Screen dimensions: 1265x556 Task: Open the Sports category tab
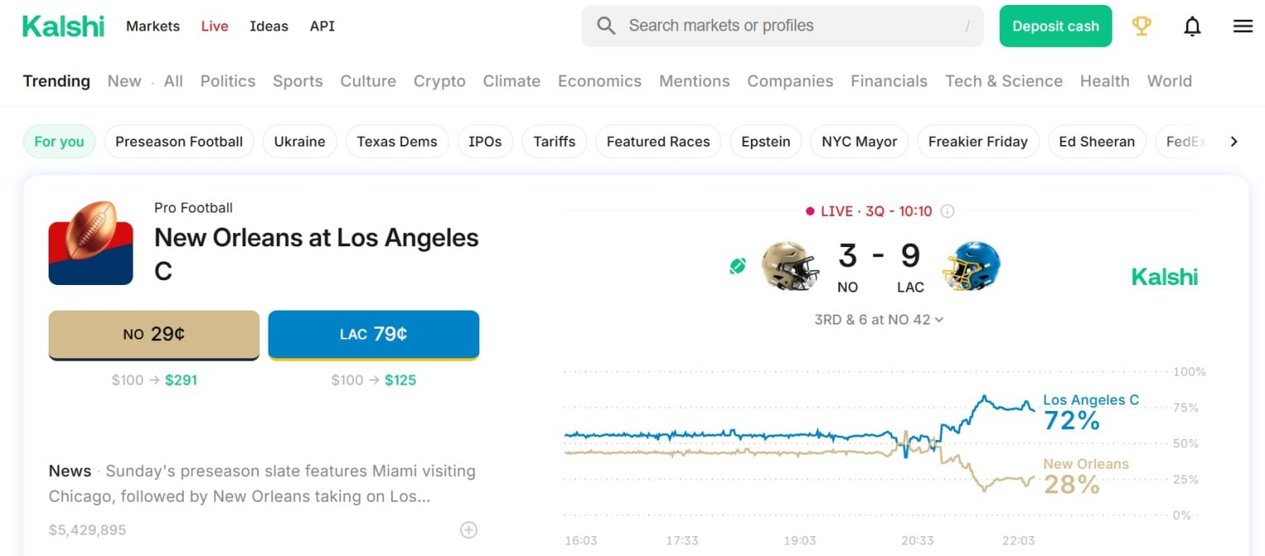297,81
